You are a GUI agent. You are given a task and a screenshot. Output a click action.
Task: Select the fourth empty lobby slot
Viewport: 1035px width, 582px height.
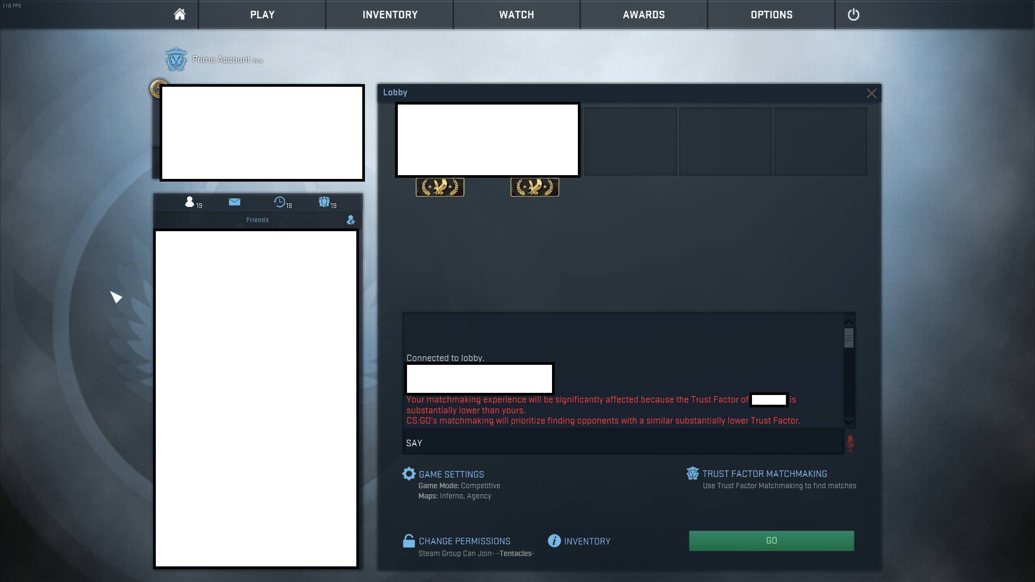click(x=726, y=141)
